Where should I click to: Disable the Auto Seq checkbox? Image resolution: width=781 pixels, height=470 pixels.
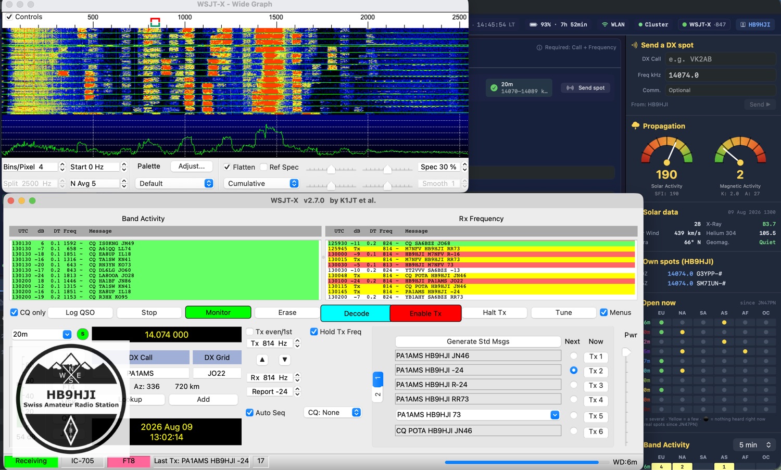pos(249,413)
